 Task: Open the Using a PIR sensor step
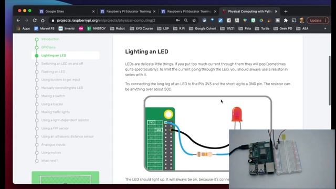(55, 128)
